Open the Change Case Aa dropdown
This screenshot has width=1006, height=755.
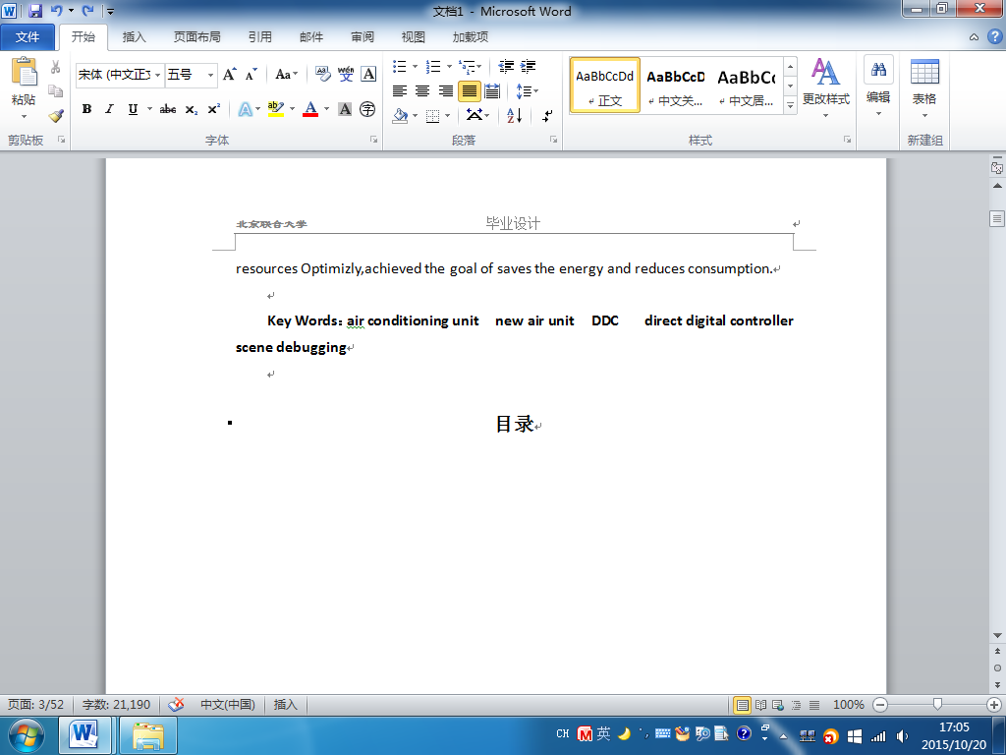[287, 75]
